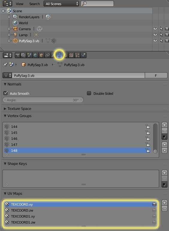The height and width of the screenshot is (231, 169).
Task: Collapse the UV Maps panel
Action: tap(5, 193)
